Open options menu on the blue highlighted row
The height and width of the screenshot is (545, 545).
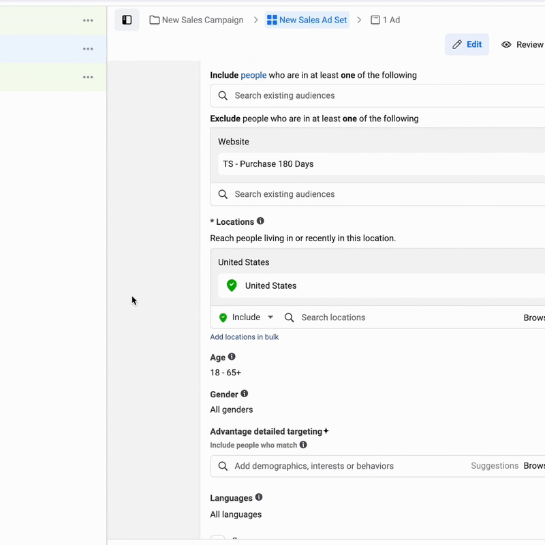88,49
